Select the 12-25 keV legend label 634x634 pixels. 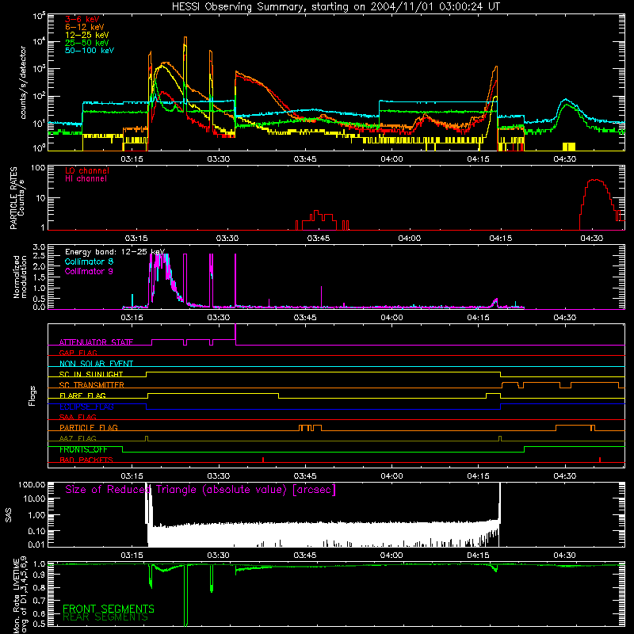point(87,35)
